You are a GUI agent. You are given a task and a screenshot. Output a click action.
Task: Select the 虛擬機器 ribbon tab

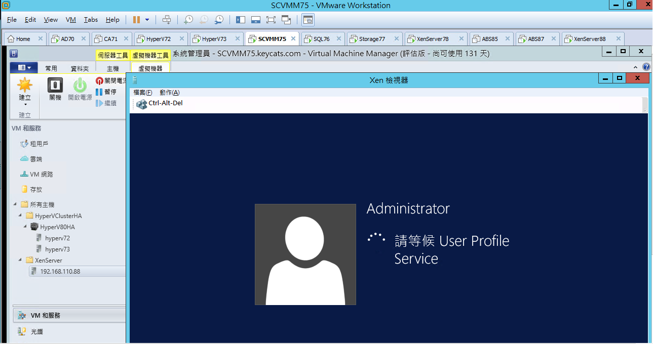150,68
